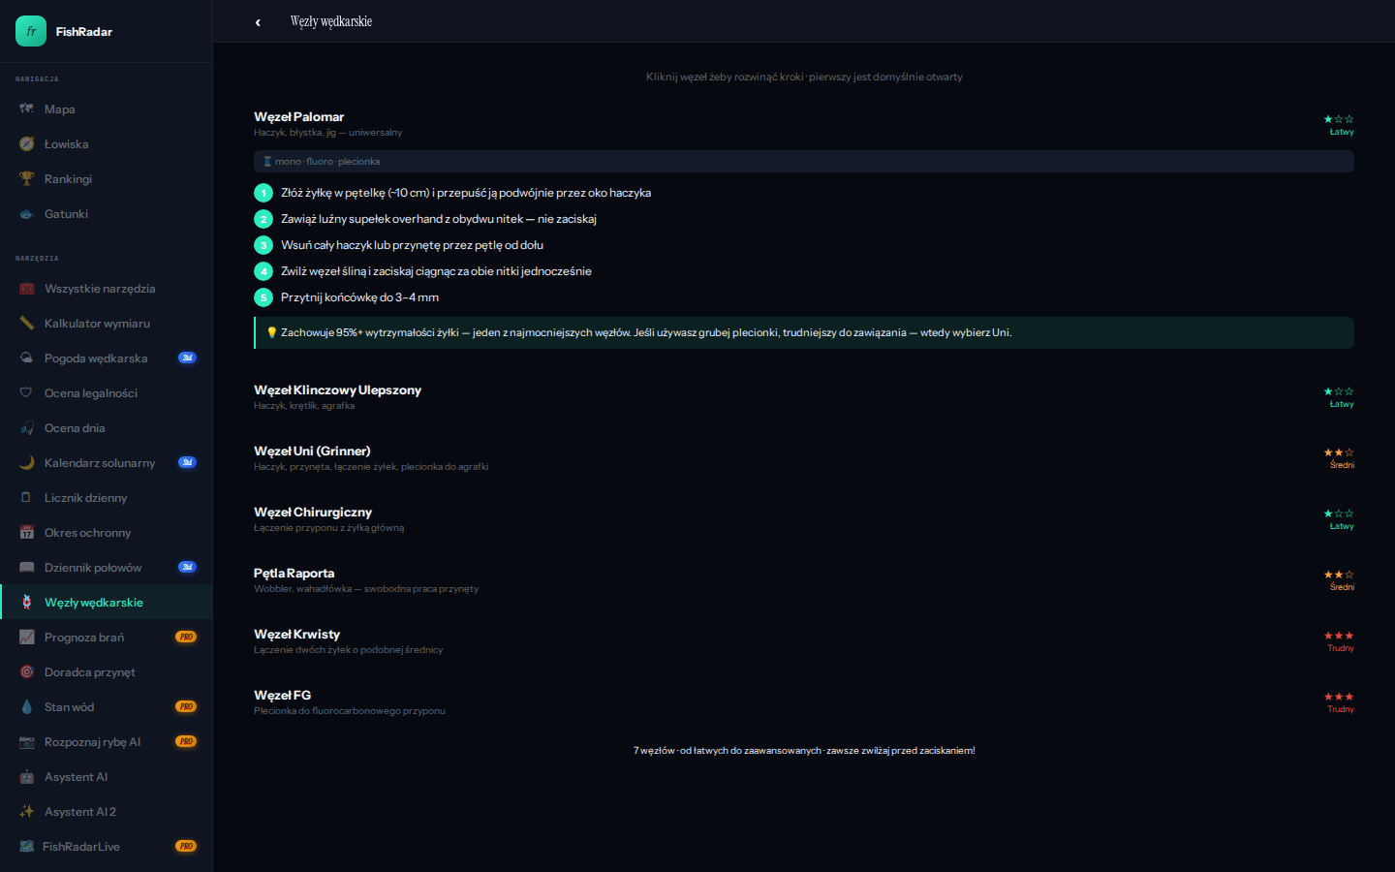The width and height of the screenshot is (1395, 872).
Task: Open the Stan wód droplet icon
Action: (x=27, y=707)
